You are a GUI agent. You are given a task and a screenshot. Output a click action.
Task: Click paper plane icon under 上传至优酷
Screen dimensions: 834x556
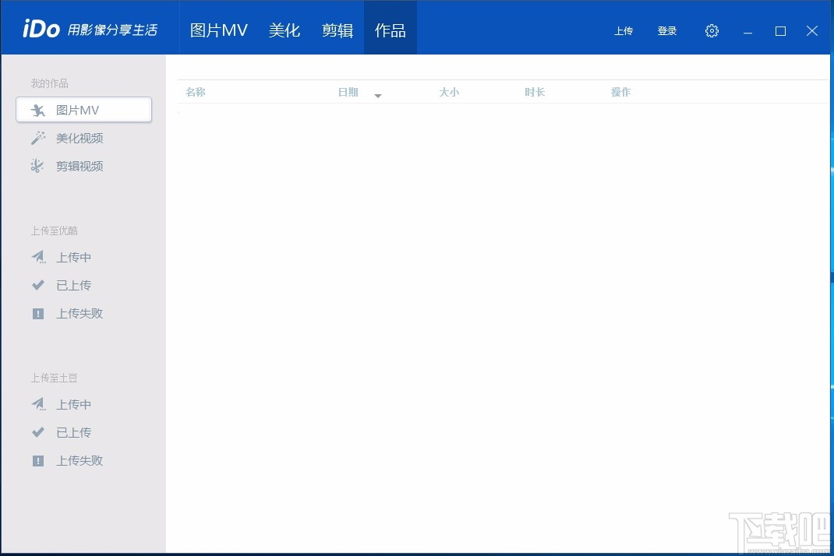coord(38,257)
